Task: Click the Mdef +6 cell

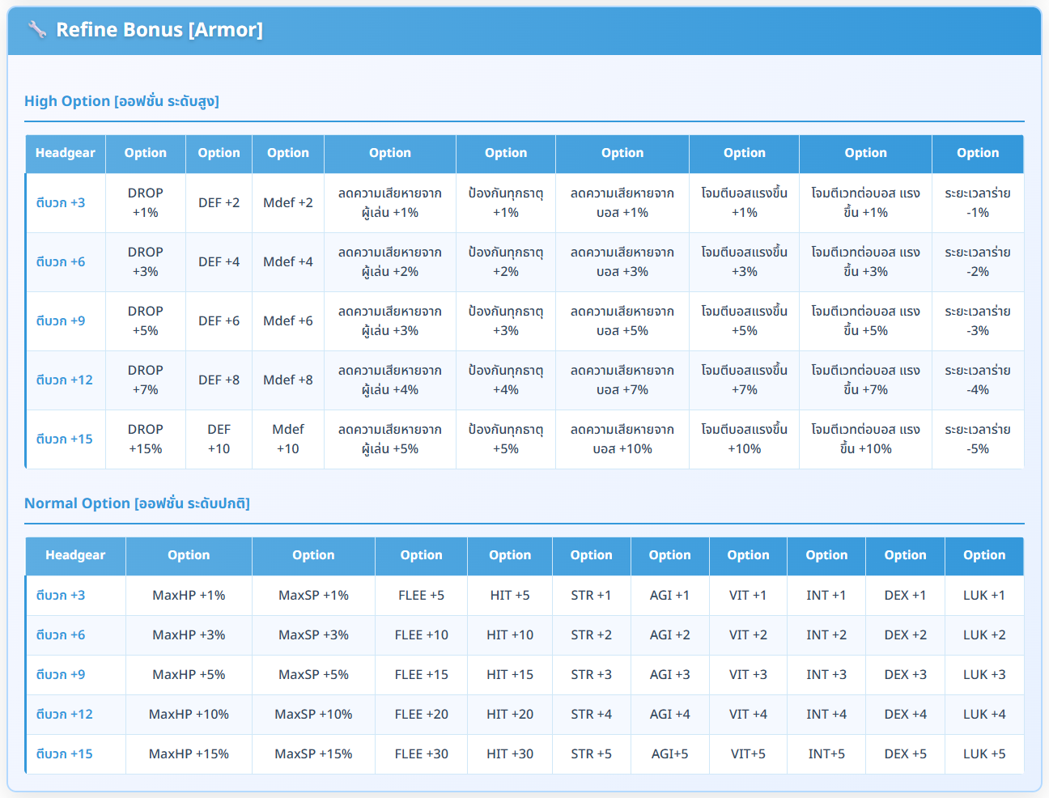Action: 287,321
